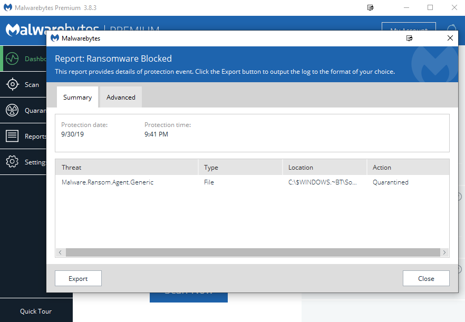This screenshot has height=322, width=465.
Task: Click the left arrow of horizontal scrollbar
Action: 61,252
